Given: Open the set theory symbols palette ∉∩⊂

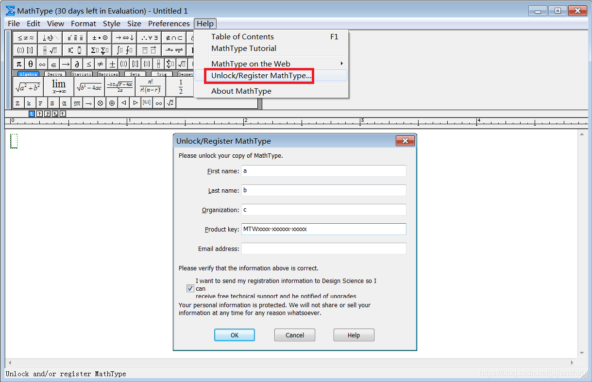Looking at the screenshot, I should point(173,37).
